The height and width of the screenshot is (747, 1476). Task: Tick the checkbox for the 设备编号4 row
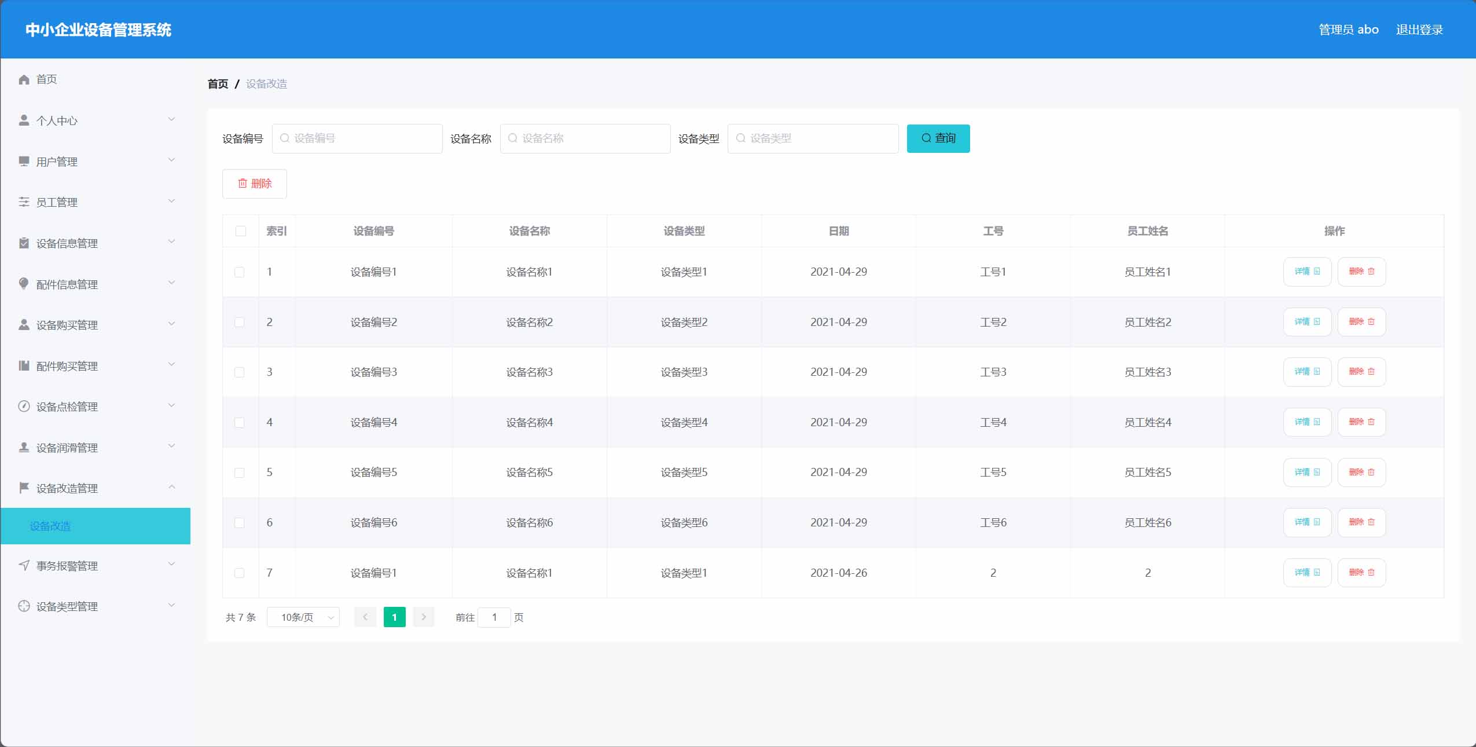click(x=239, y=423)
